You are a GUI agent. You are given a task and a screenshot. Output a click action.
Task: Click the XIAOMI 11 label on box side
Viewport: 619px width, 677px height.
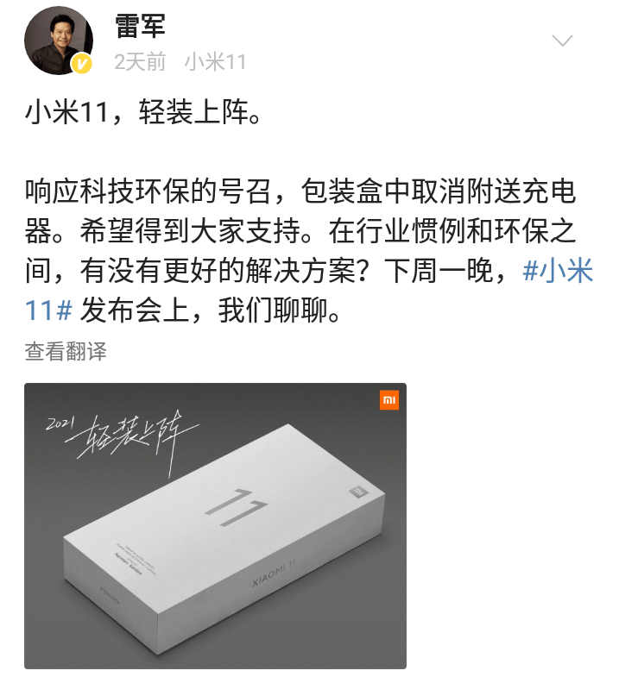274,573
